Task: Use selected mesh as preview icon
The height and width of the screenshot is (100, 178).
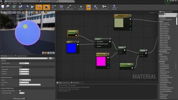Action: click(x=54, y=53)
